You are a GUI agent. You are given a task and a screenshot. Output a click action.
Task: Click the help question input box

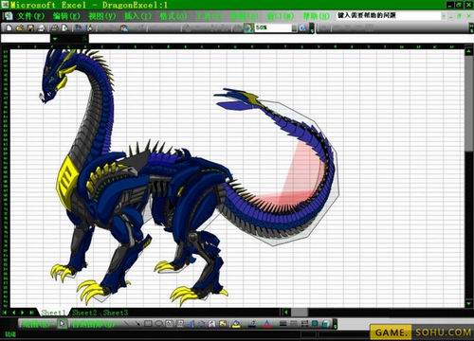[389, 15]
